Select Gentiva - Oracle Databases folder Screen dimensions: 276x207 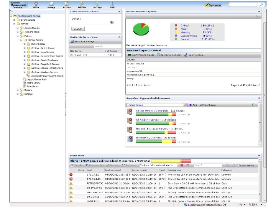coord(45,60)
